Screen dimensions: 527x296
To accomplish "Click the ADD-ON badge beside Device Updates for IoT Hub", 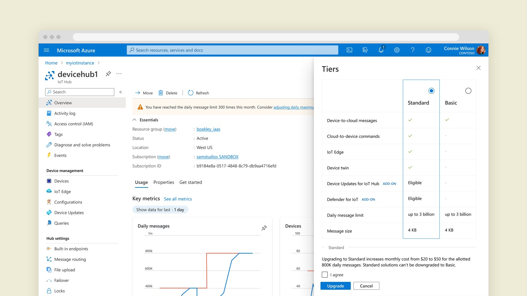I will pyautogui.click(x=389, y=184).
